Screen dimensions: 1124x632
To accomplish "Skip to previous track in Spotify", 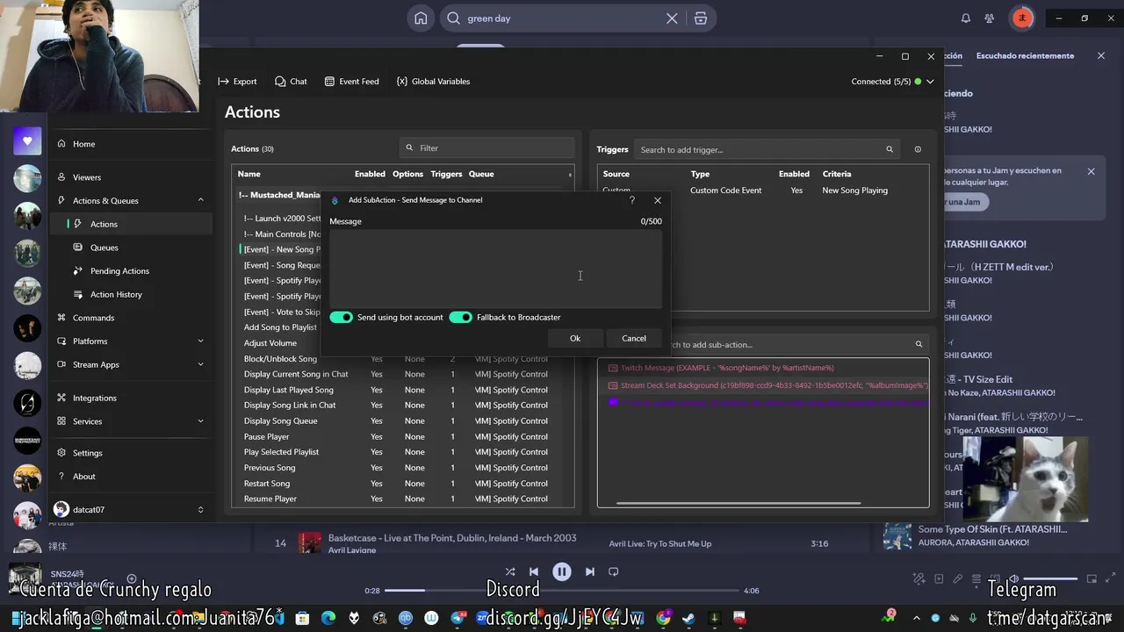I will coord(533,571).
